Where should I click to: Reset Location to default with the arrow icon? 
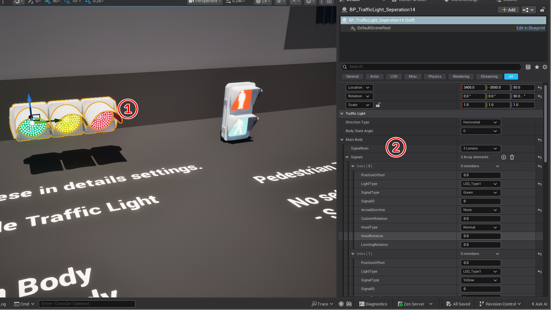[x=540, y=88]
